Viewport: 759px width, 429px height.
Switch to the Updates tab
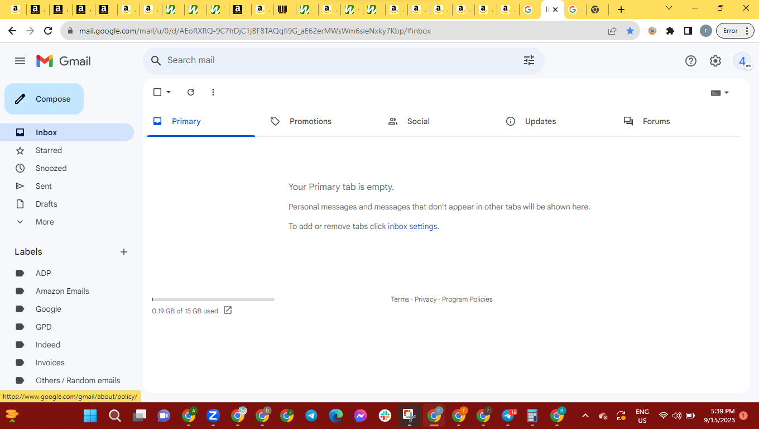[554, 121]
